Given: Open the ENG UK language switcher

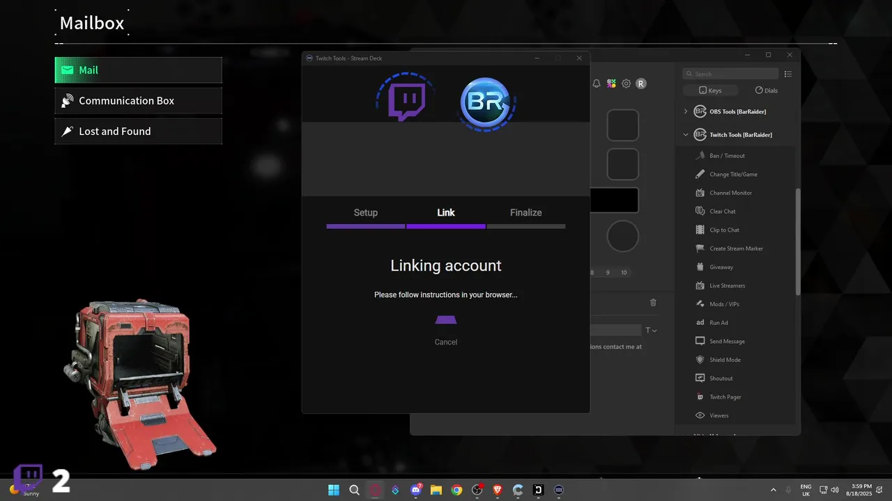Looking at the screenshot, I should (806, 490).
